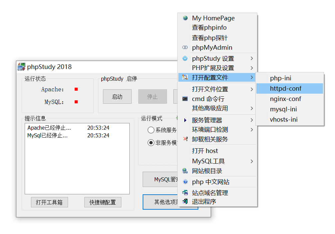Click the php 中文网站 help icon

click(185, 182)
